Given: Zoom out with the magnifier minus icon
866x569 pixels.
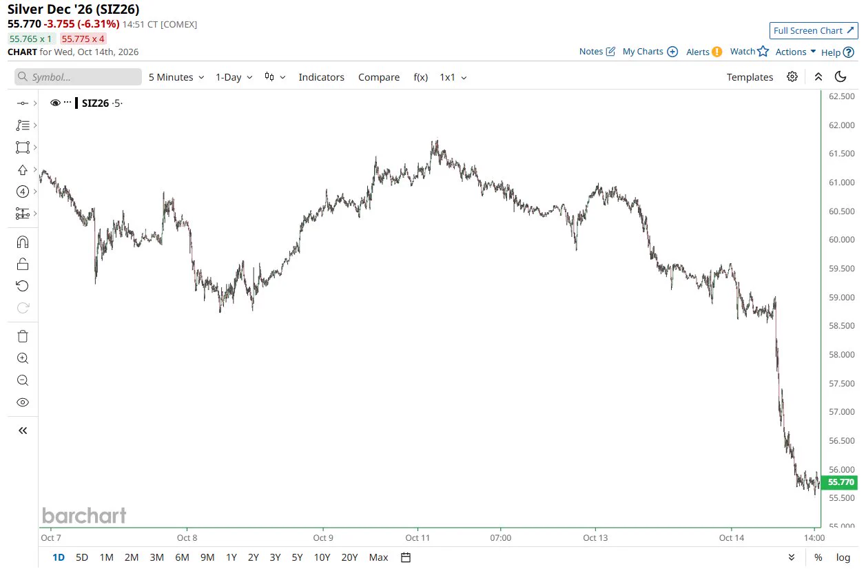Looking at the screenshot, I should 23,380.
